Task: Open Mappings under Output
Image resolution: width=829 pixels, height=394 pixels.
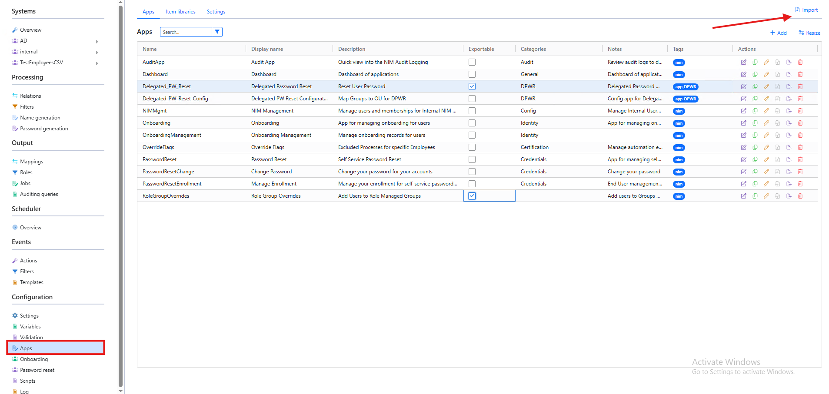Action: tap(31, 162)
